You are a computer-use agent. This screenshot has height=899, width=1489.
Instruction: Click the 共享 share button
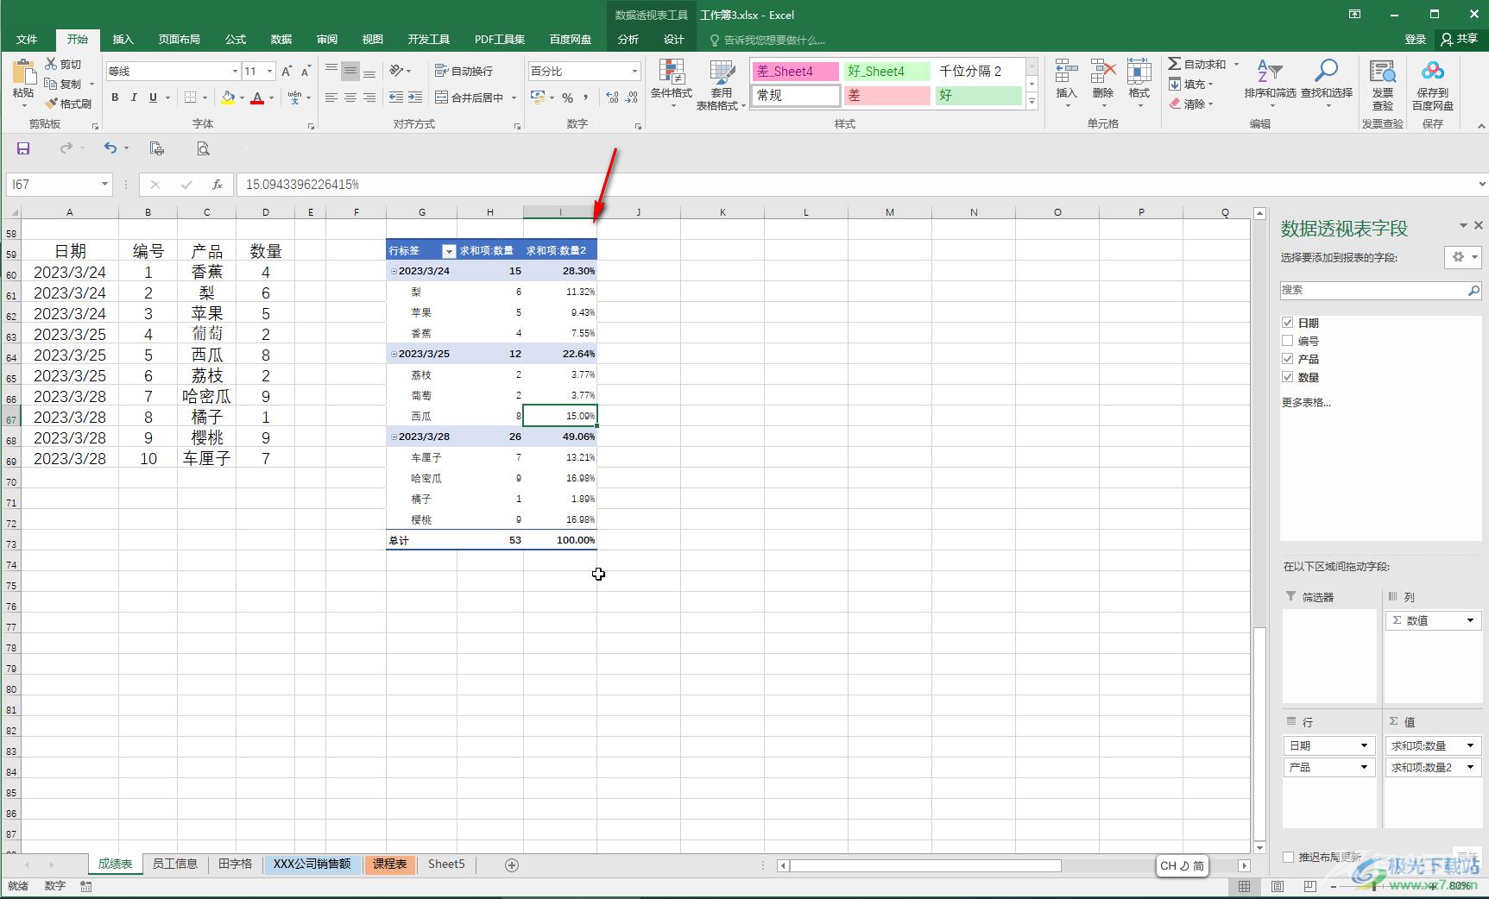pos(1459,40)
